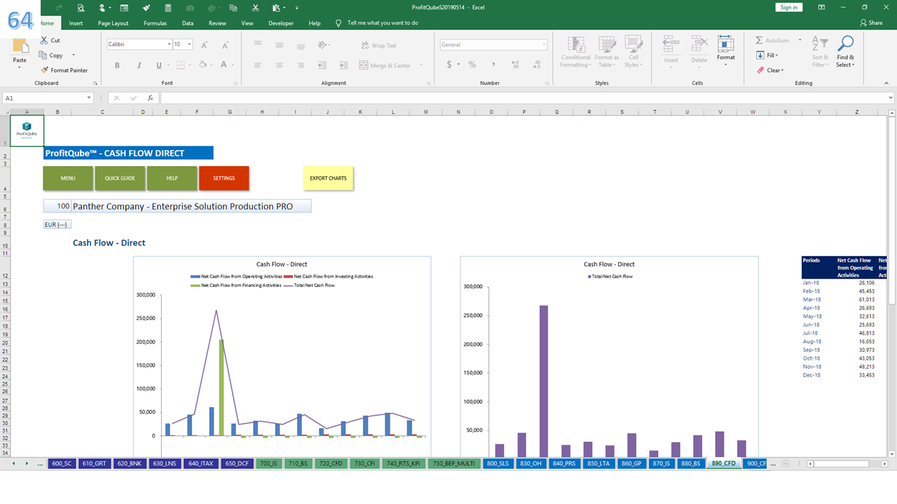
Task: Click the Touch/Mouse Mode icon
Action: tap(103, 8)
